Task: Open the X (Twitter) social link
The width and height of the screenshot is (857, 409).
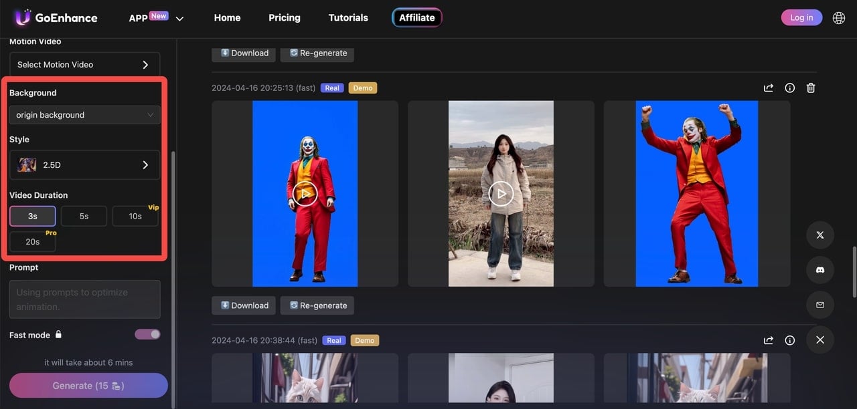Action: [820, 235]
